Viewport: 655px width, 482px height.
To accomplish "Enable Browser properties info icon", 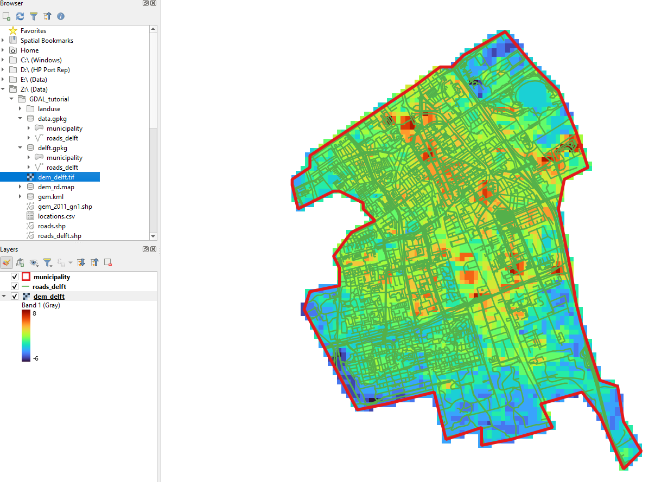I will 61,16.
